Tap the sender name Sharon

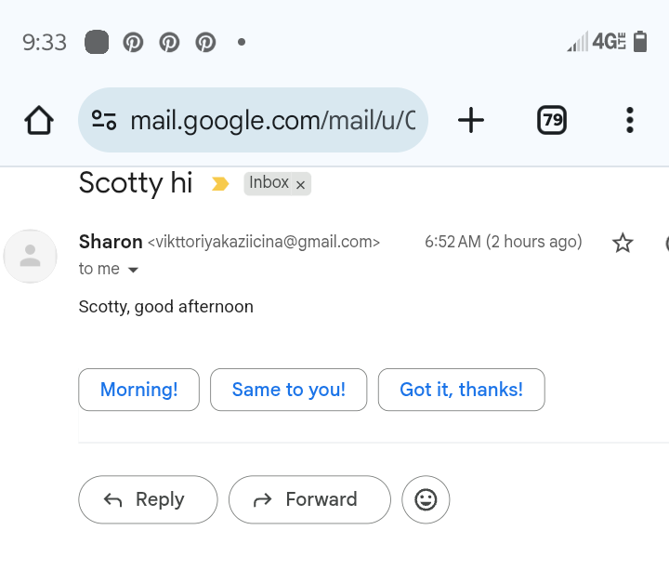(x=111, y=243)
